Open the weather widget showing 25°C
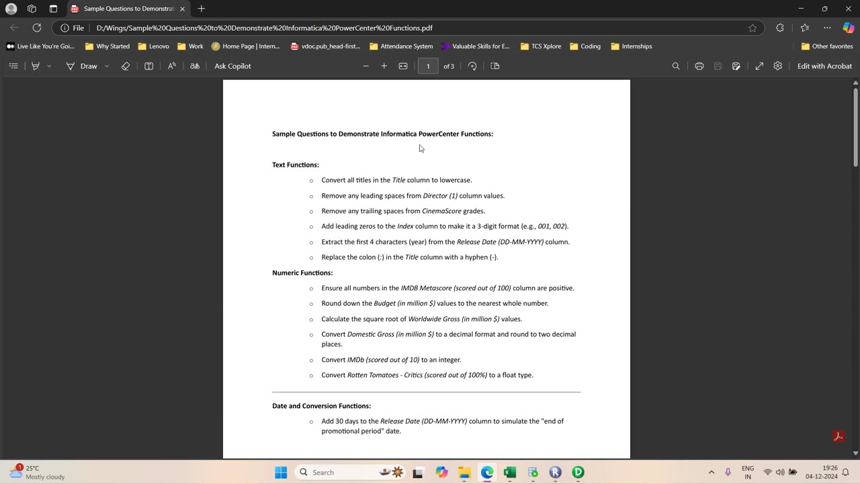Screen dimensions: 860x484 [38, 472]
